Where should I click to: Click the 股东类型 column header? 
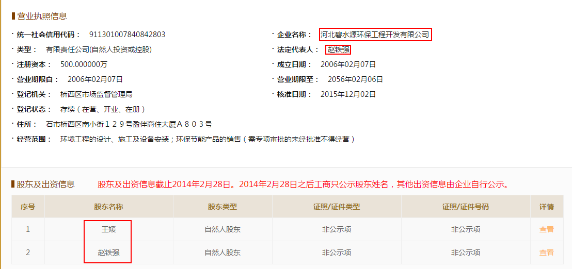tap(222, 207)
